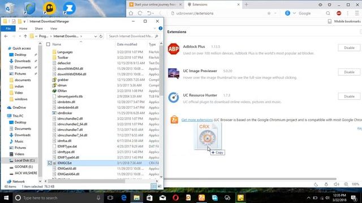Click the Search Internet Download Manager box
Viewport: 362px width, 203px height.
pyautogui.click(x=133, y=36)
